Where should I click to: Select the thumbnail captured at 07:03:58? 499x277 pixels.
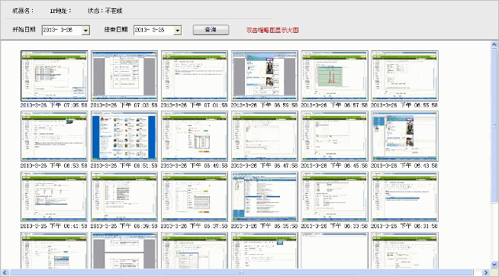click(x=124, y=76)
